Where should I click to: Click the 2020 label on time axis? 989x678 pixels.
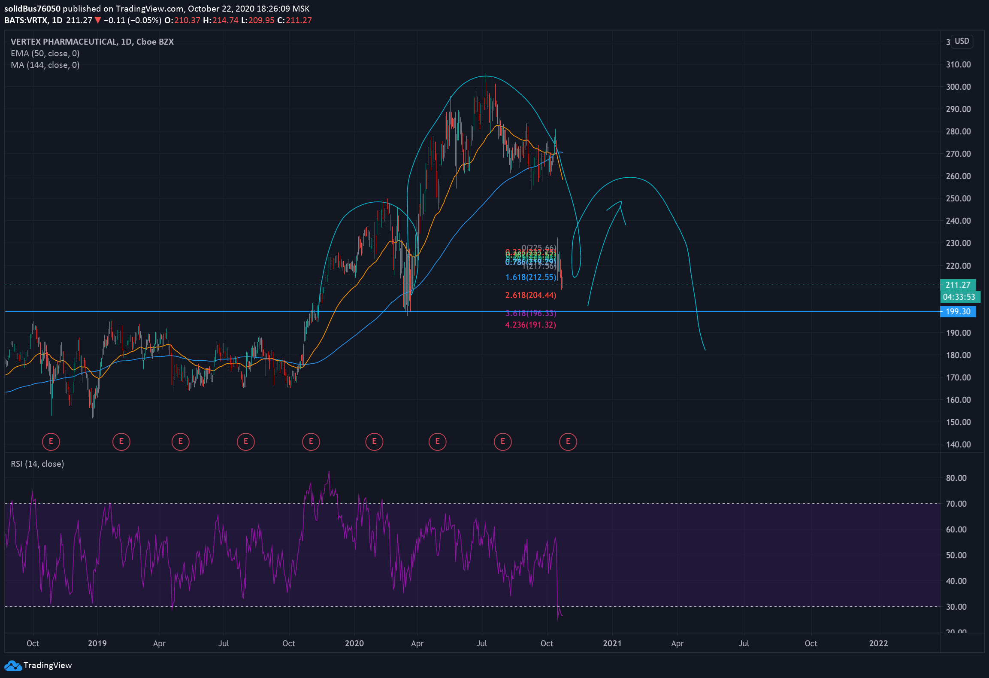point(354,643)
